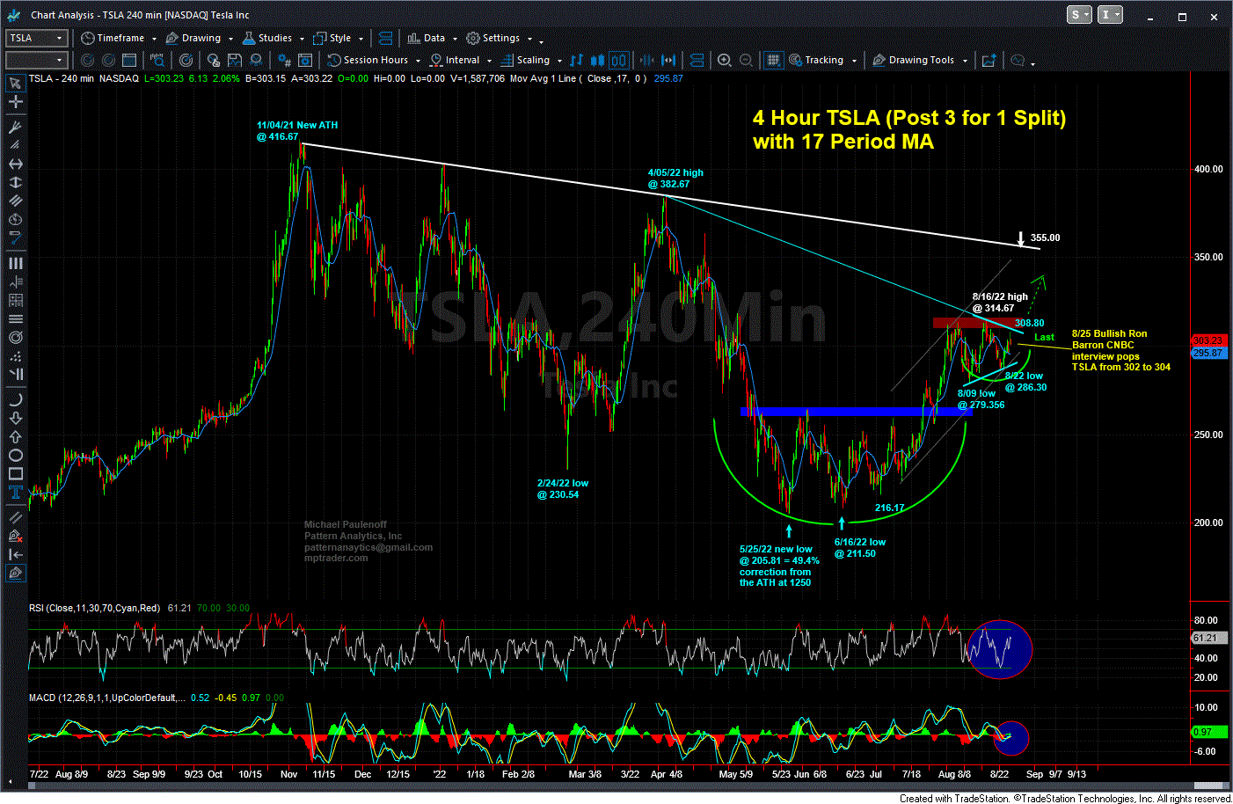
Task: Select the horizontal double-arrow drawing tool
Action: coord(15,164)
